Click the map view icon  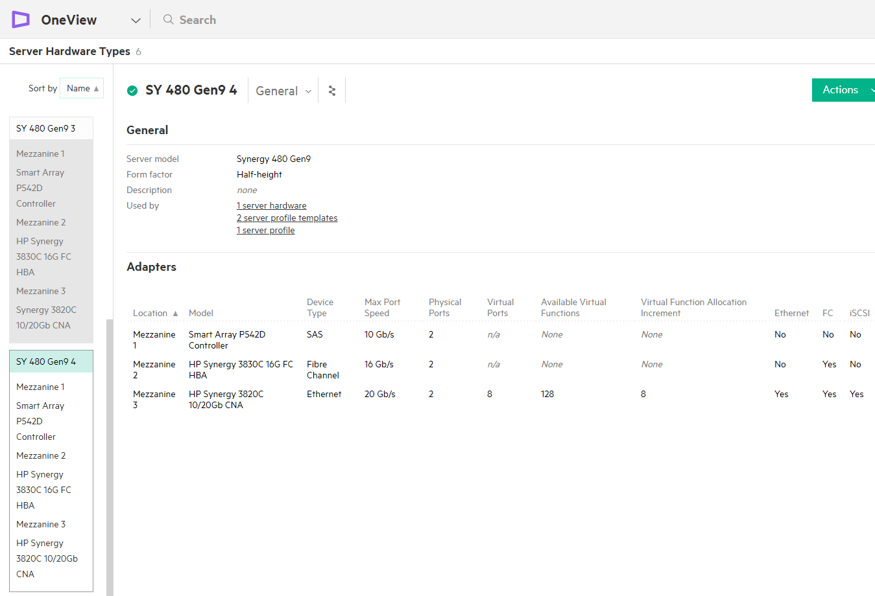pos(332,91)
